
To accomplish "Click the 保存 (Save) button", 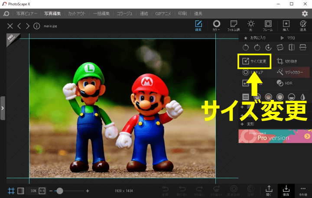I will pos(286,191).
